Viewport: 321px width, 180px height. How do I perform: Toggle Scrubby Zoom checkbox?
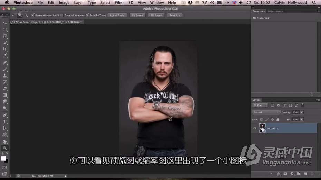[x=87, y=15]
